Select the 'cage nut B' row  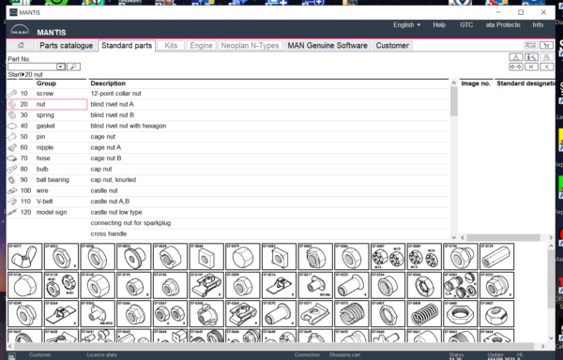269,158
